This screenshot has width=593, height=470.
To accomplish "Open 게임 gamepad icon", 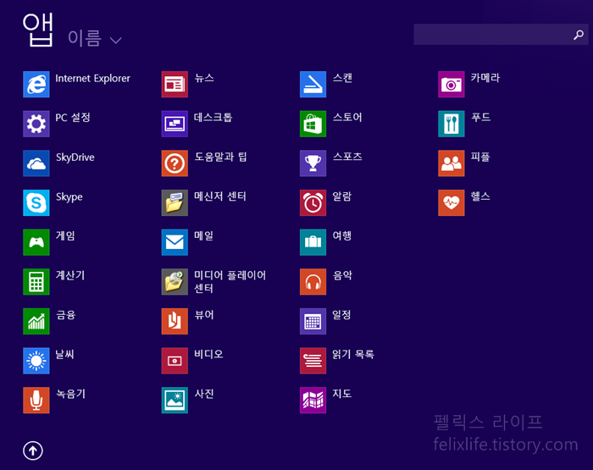I will tap(36, 242).
